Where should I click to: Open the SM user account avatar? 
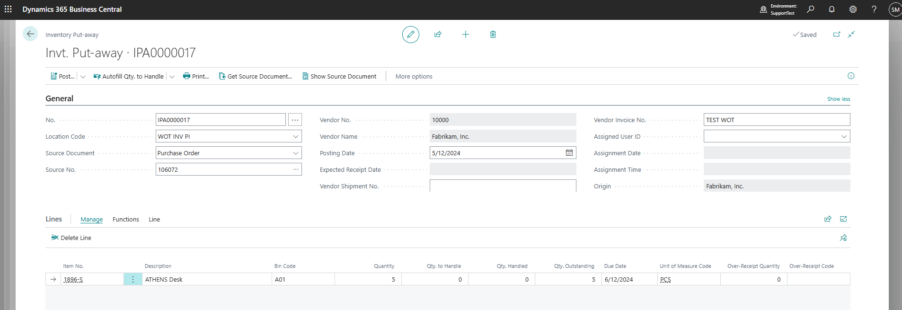click(895, 9)
